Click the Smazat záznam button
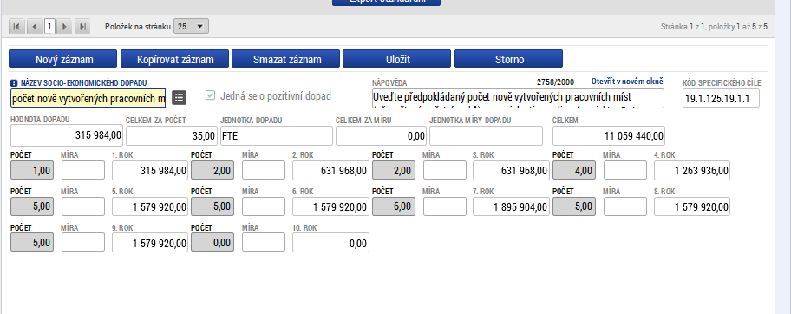Image resolution: width=791 pixels, height=314 pixels. (x=286, y=59)
